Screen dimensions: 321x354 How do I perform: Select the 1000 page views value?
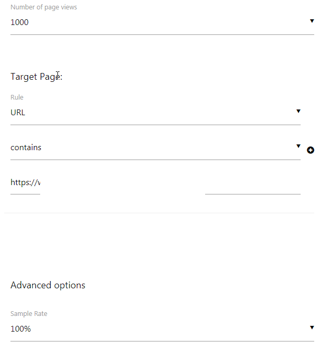[x=19, y=22]
